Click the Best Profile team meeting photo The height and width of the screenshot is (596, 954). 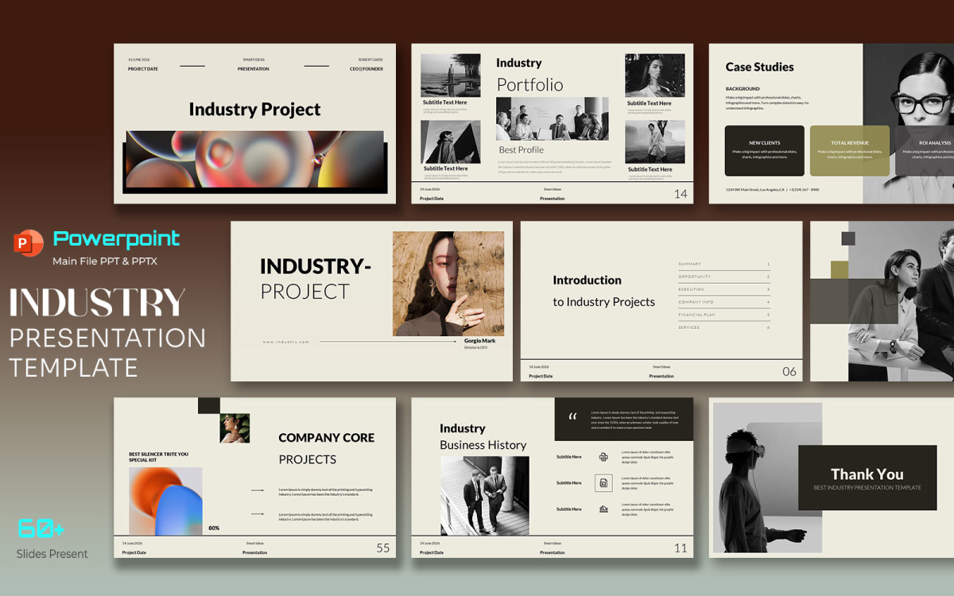pos(552,119)
